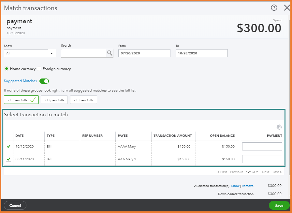292x213 pixels.
Task: Show the selected transactions
Action: [235, 186]
